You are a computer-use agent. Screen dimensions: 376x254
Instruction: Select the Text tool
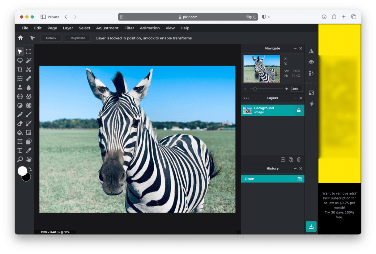pos(20,150)
